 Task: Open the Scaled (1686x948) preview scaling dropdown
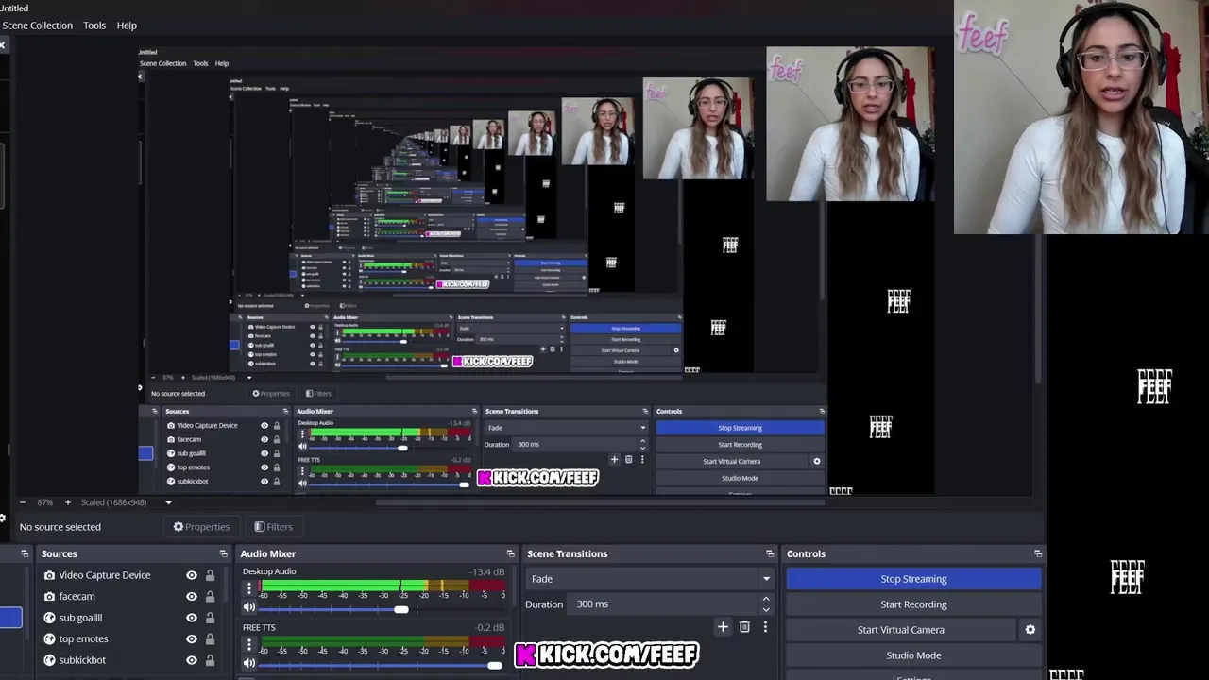point(127,502)
